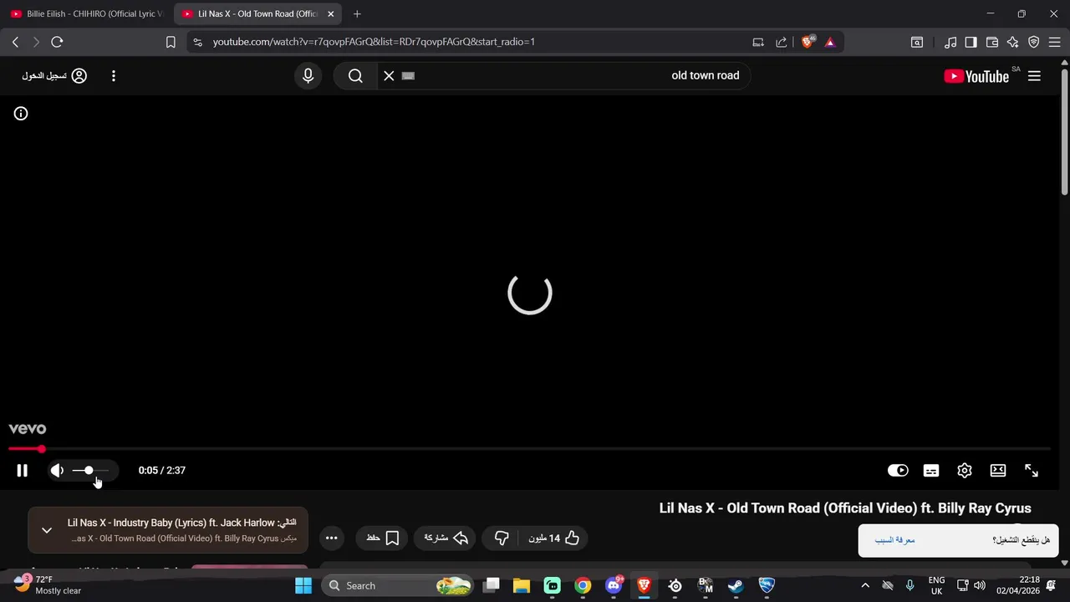1070x602 pixels.
Task: Click the install/cast icon in address bar
Action: pos(758,42)
